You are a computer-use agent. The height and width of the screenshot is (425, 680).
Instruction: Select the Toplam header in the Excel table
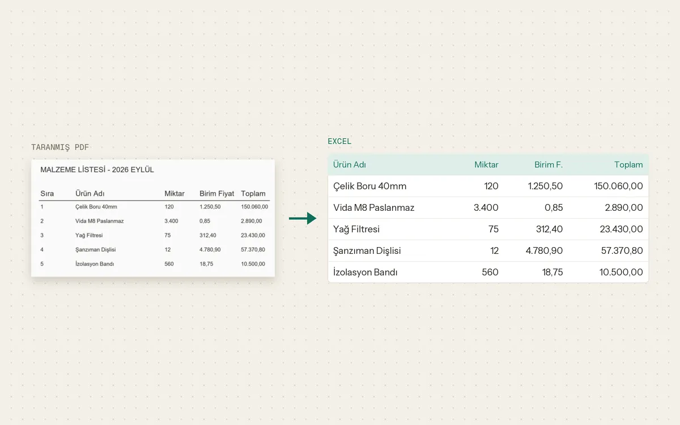click(628, 165)
